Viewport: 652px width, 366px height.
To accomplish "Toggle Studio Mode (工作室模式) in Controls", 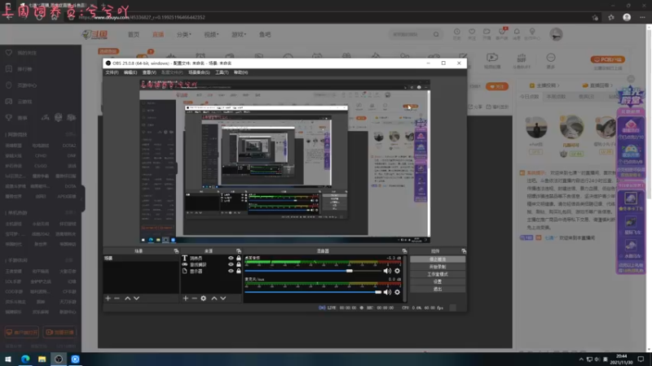I will click(x=438, y=274).
